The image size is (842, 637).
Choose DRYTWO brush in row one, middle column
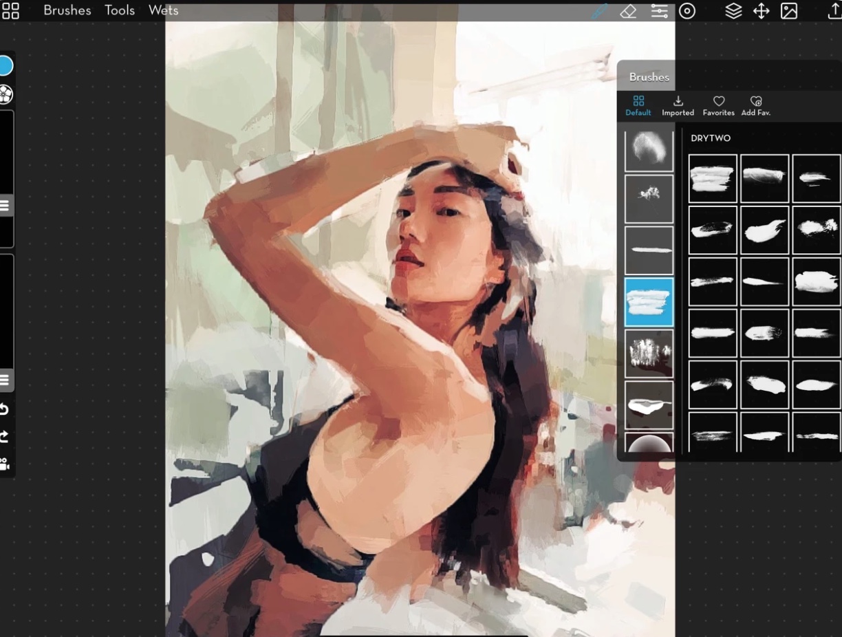pyautogui.click(x=764, y=178)
